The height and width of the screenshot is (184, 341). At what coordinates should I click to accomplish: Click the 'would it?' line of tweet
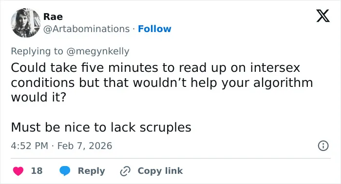click(38, 97)
